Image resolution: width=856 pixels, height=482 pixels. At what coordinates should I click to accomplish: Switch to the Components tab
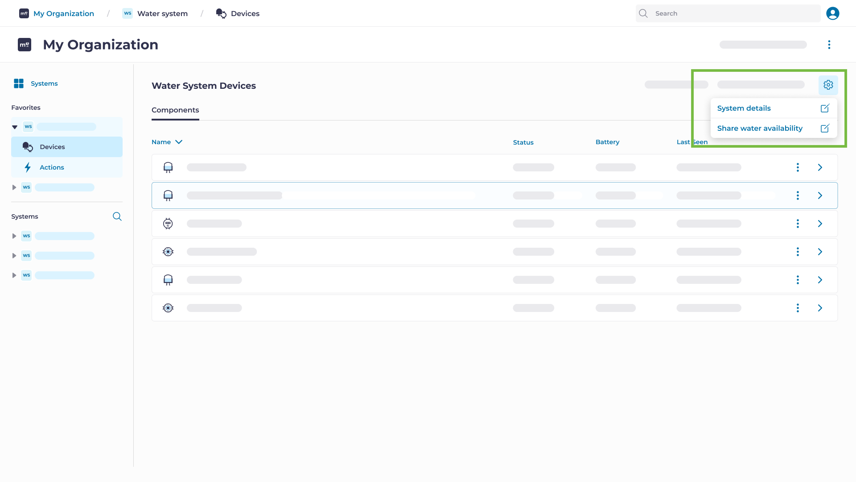(175, 110)
